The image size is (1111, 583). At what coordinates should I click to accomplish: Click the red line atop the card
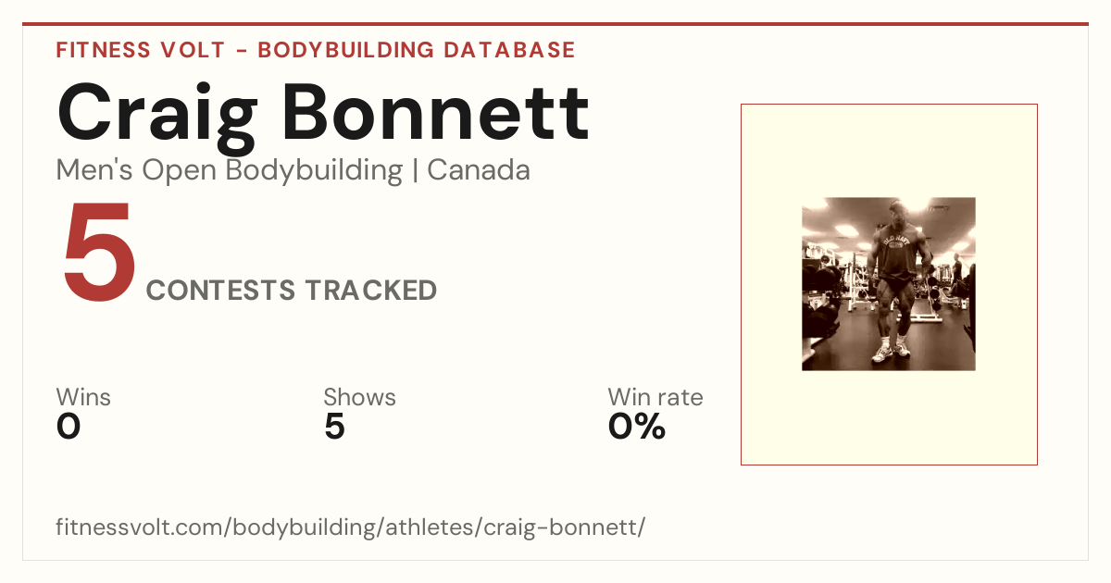click(x=555, y=24)
